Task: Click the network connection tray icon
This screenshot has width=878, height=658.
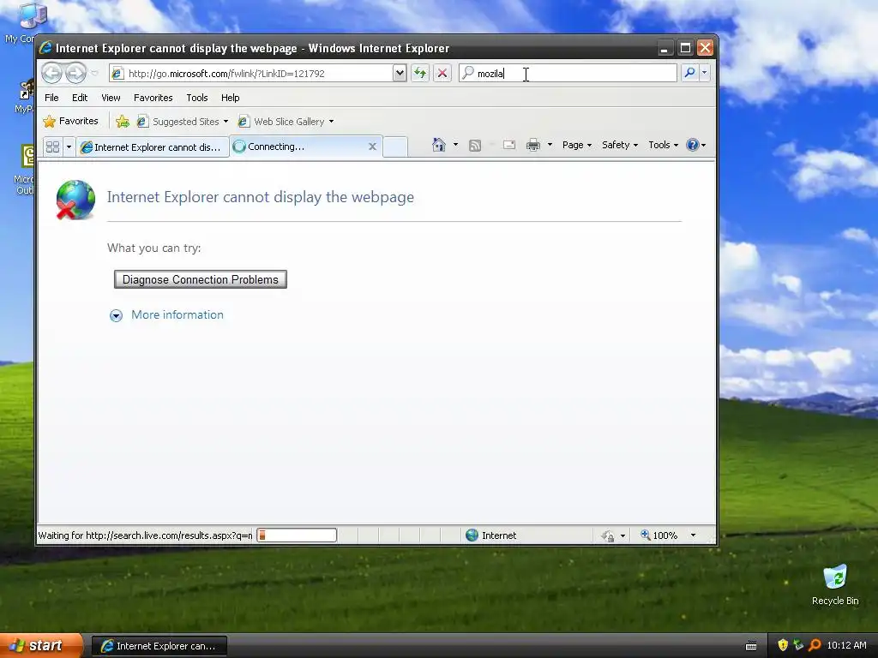Action: tap(798, 645)
